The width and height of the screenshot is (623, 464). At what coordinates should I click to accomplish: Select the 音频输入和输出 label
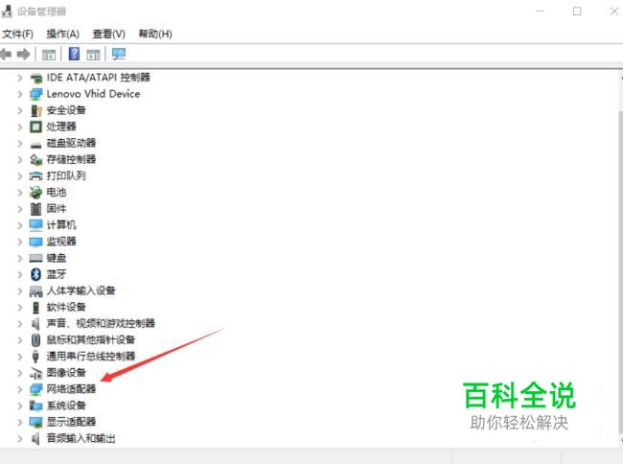pos(81,438)
